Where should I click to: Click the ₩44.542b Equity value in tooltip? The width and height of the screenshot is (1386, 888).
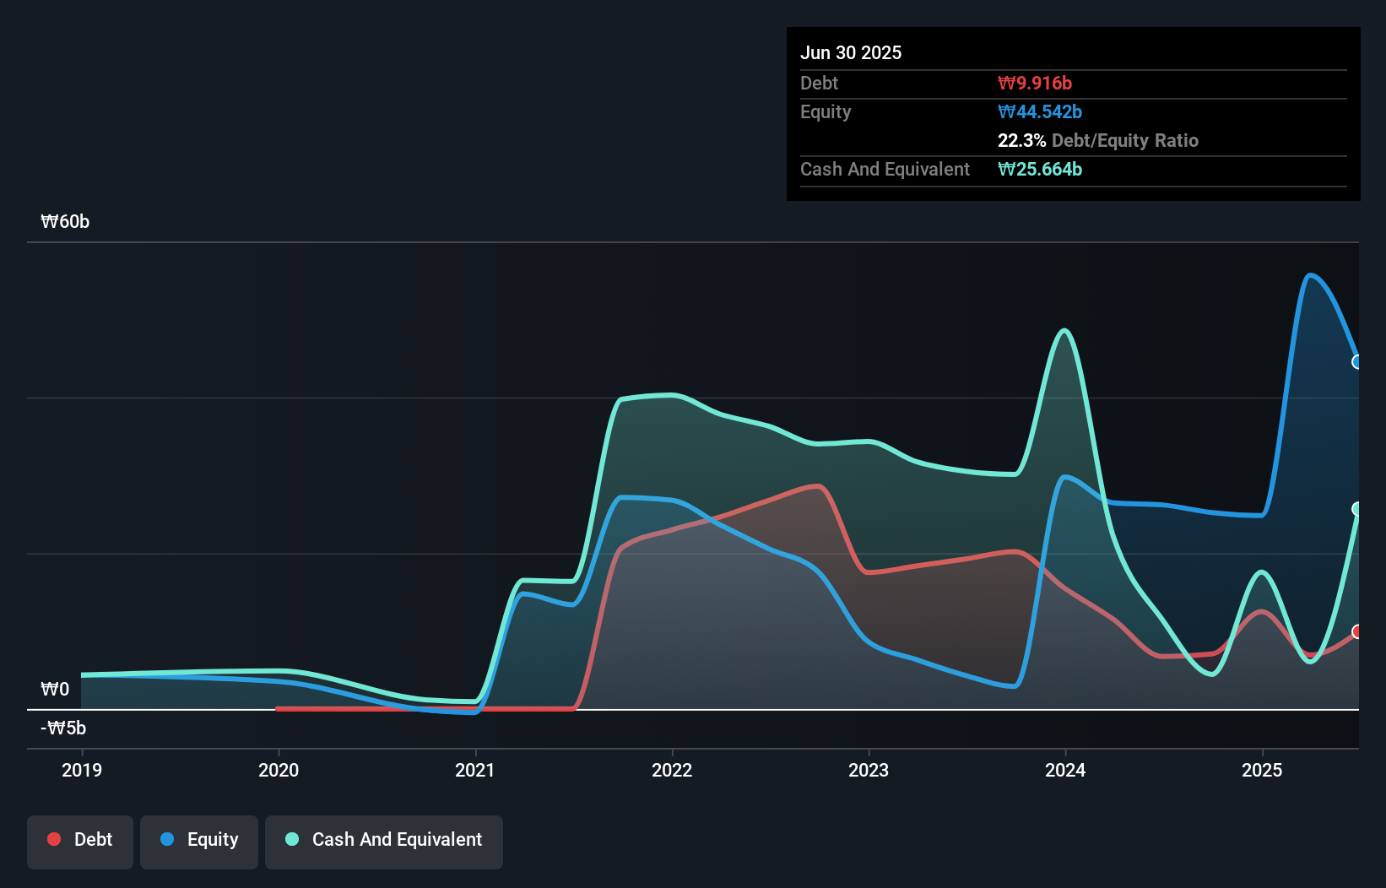(x=1041, y=111)
